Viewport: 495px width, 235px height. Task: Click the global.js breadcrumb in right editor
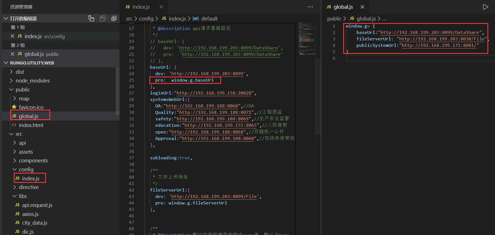tap(366, 19)
